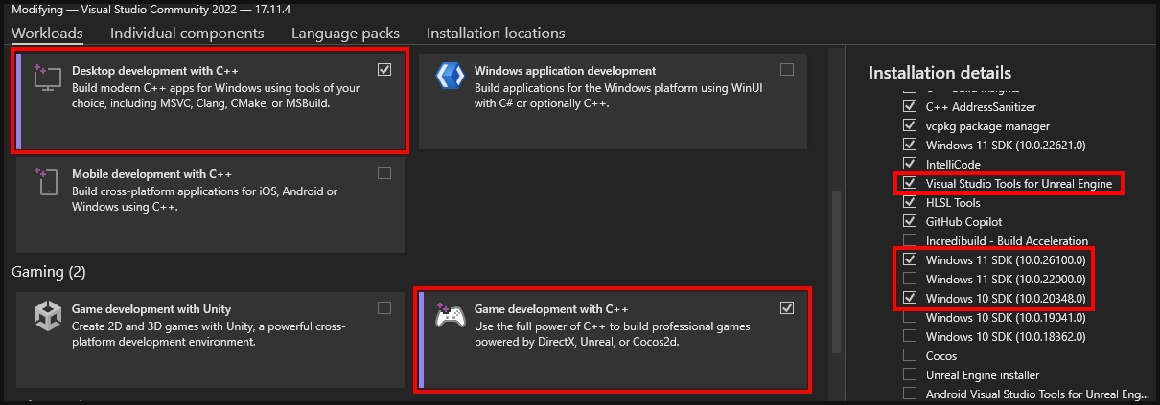
Task: Click the Desktop development with C++ title
Action: click(155, 71)
